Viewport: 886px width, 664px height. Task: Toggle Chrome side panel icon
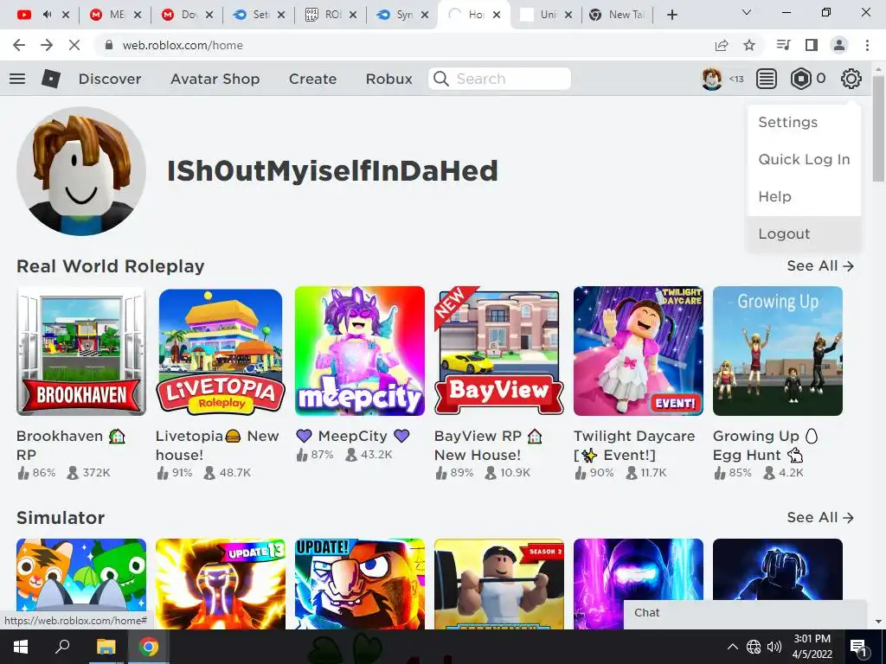click(812, 45)
